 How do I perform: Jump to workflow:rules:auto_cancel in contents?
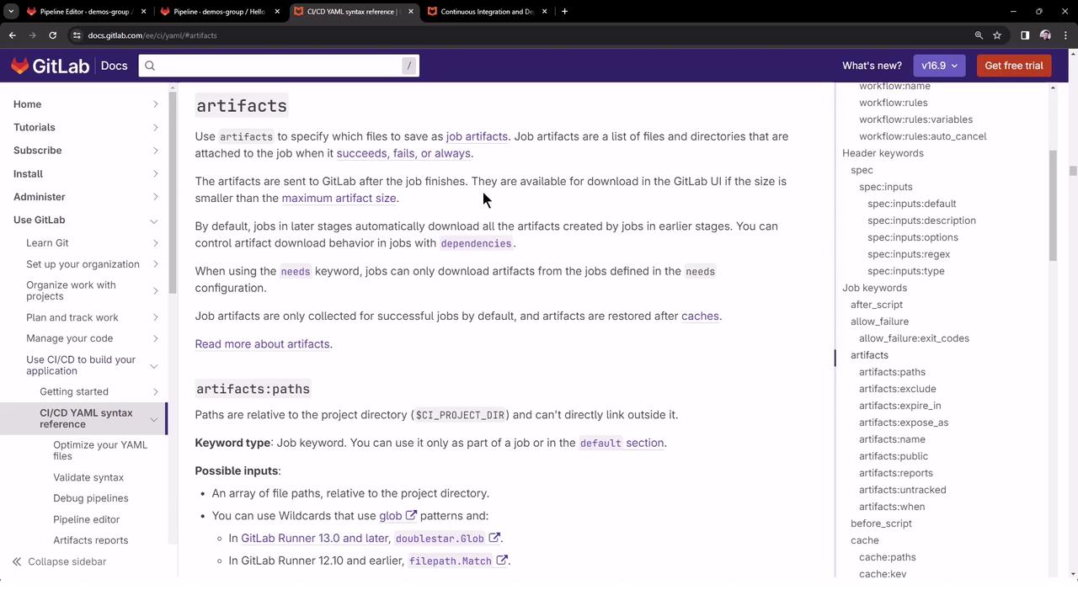[x=922, y=136]
